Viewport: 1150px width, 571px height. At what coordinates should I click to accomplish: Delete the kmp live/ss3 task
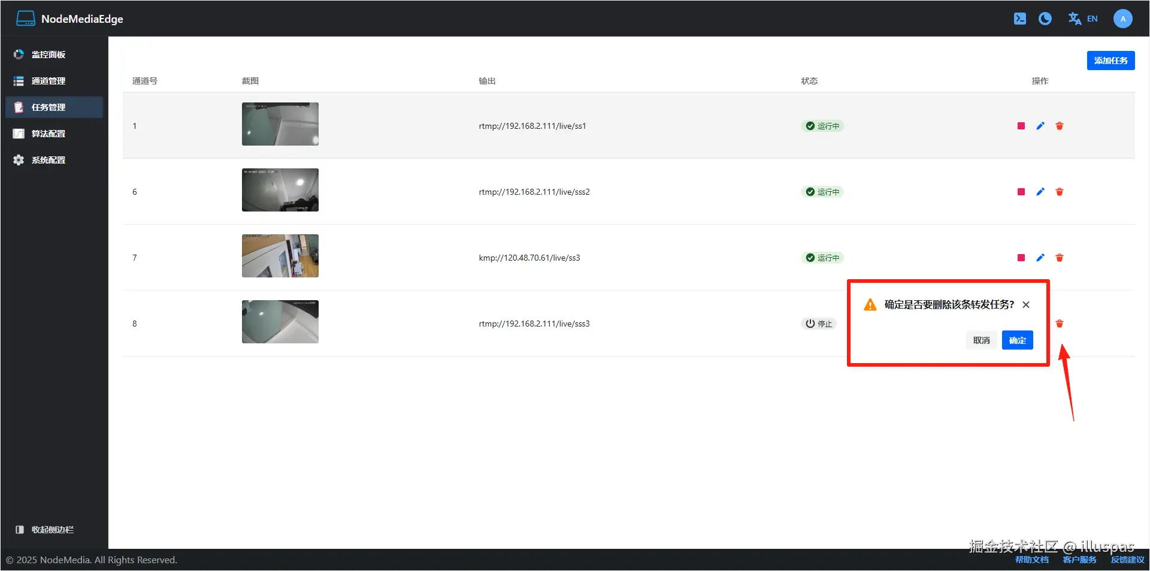tap(1060, 258)
